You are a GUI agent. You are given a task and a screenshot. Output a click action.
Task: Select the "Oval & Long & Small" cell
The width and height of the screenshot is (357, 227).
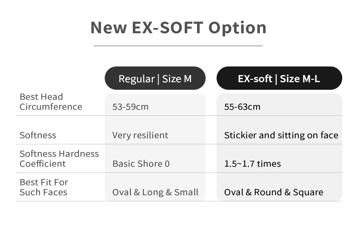(155, 192)
